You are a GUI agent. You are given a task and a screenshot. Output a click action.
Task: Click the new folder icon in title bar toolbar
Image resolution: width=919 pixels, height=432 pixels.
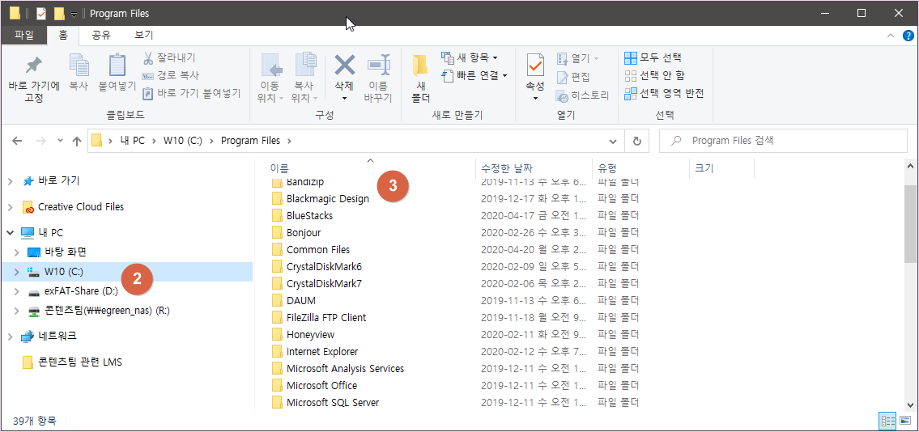click(58, 13)
